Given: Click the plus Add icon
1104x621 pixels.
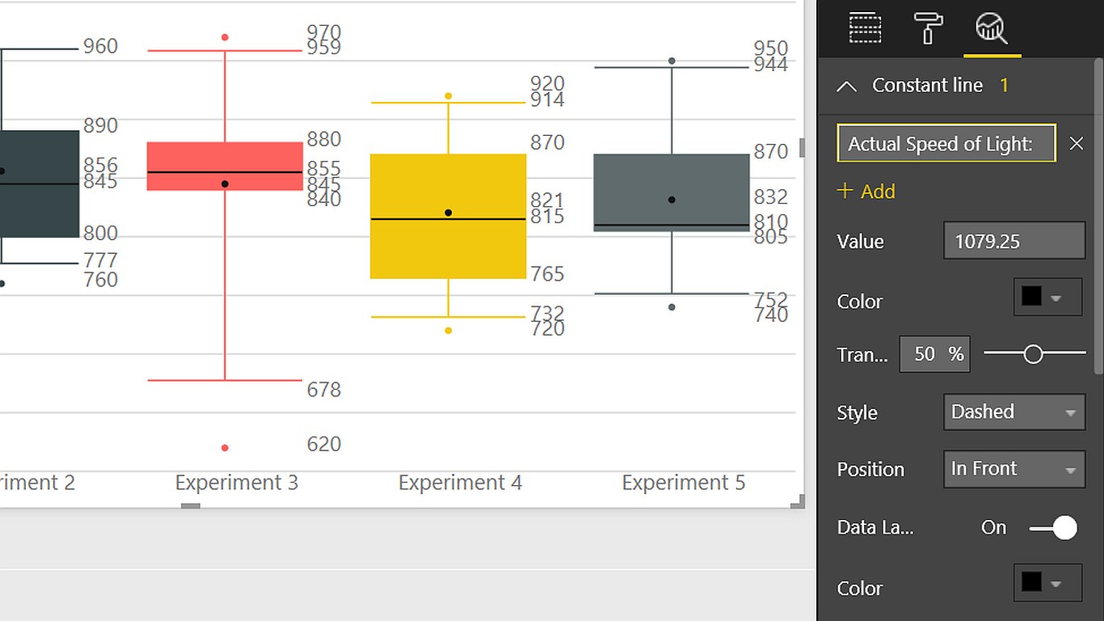Looking at the screenshot, I should point(845,191).
